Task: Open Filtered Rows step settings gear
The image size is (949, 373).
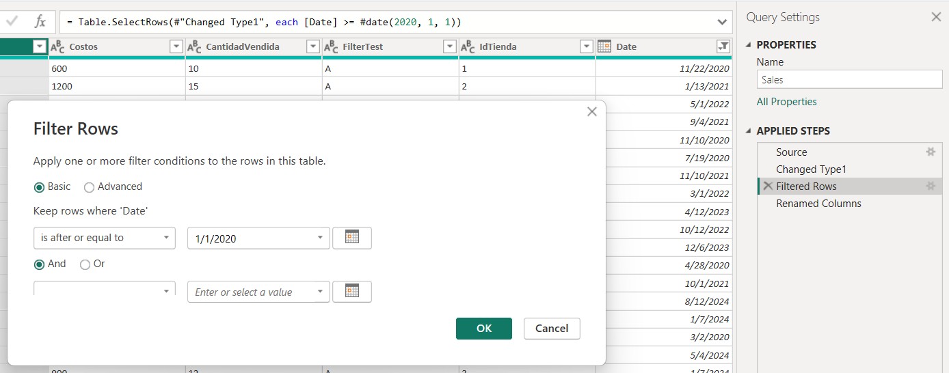Action: (930, 186)
